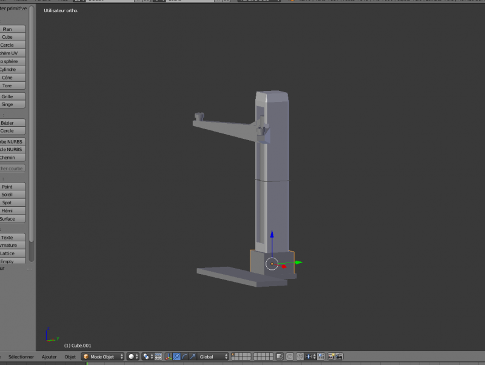
Task: Add a Cube primitive
Action: [8, 37]
